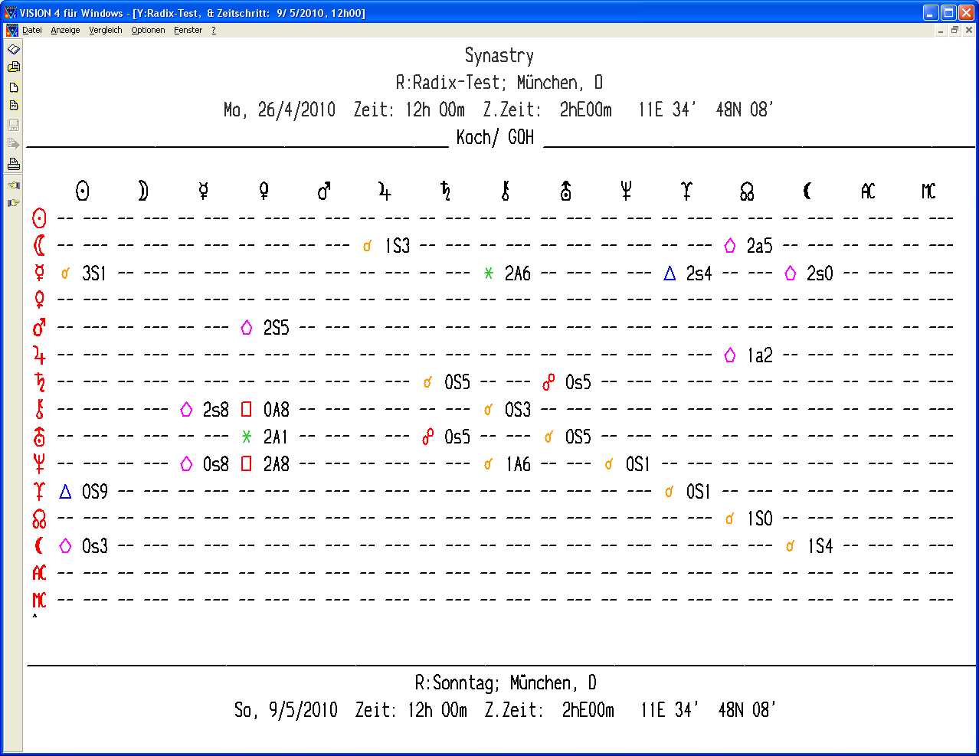979x756 pixels.
Task: Click the Sun symbol column header
Action: pos(83,191)
